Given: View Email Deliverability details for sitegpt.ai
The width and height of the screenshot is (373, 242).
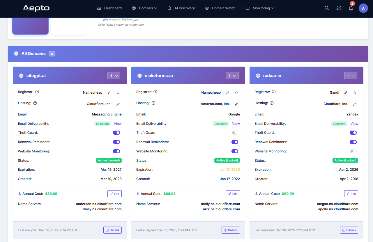Looking at the screenshot, I should click(x=118, y=124).
